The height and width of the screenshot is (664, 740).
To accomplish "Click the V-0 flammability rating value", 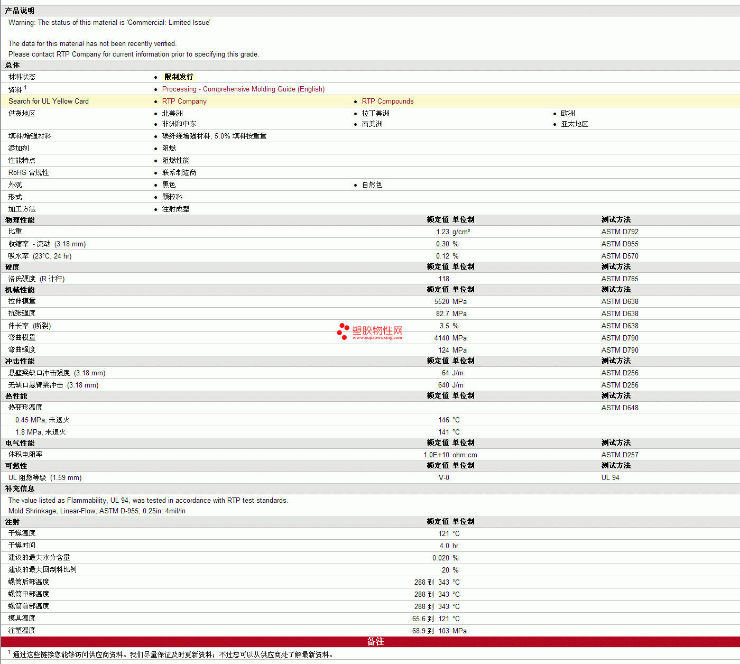I will tap(443, 478).
